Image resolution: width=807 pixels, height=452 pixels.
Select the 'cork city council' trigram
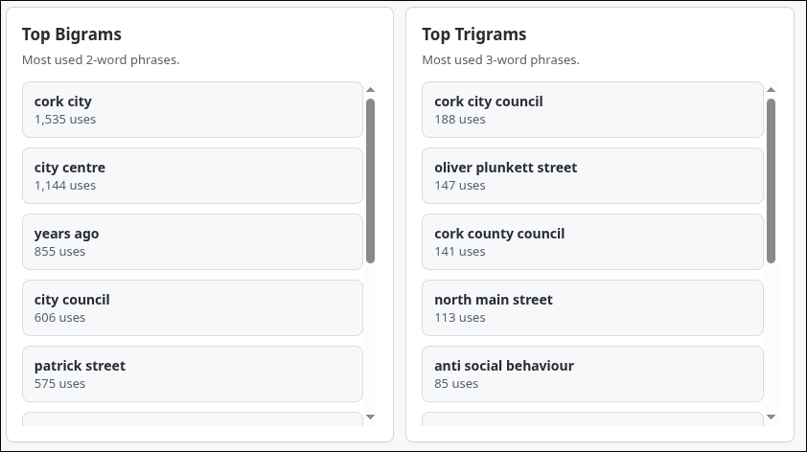[591, 109]
